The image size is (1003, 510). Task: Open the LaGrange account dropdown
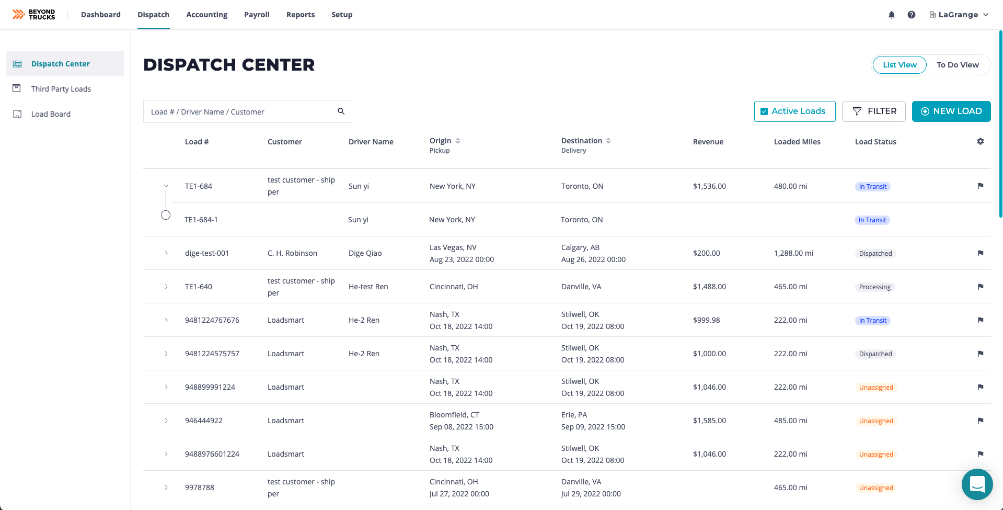tap(959, 14)
